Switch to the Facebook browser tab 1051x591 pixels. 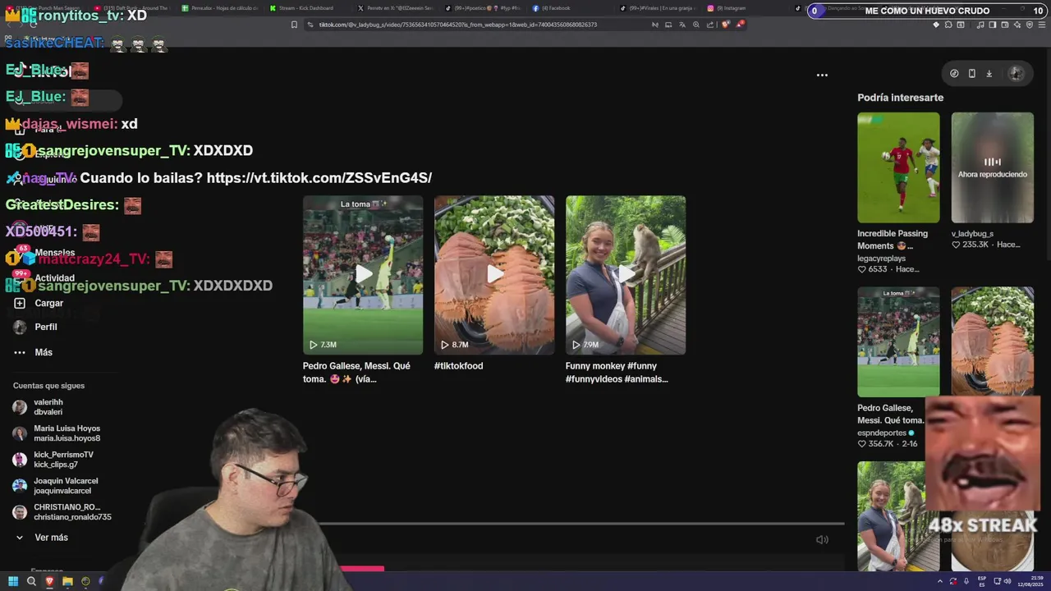pos(555,8)
